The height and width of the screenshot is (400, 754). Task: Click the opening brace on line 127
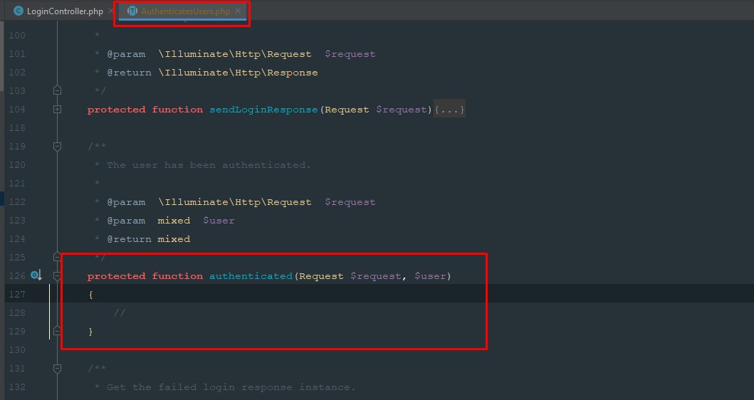90,294
